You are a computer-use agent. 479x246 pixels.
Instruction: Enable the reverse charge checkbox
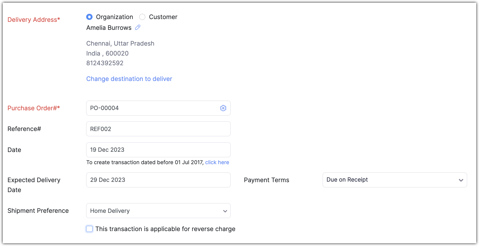pyautogui.click(x=90, y=229)
